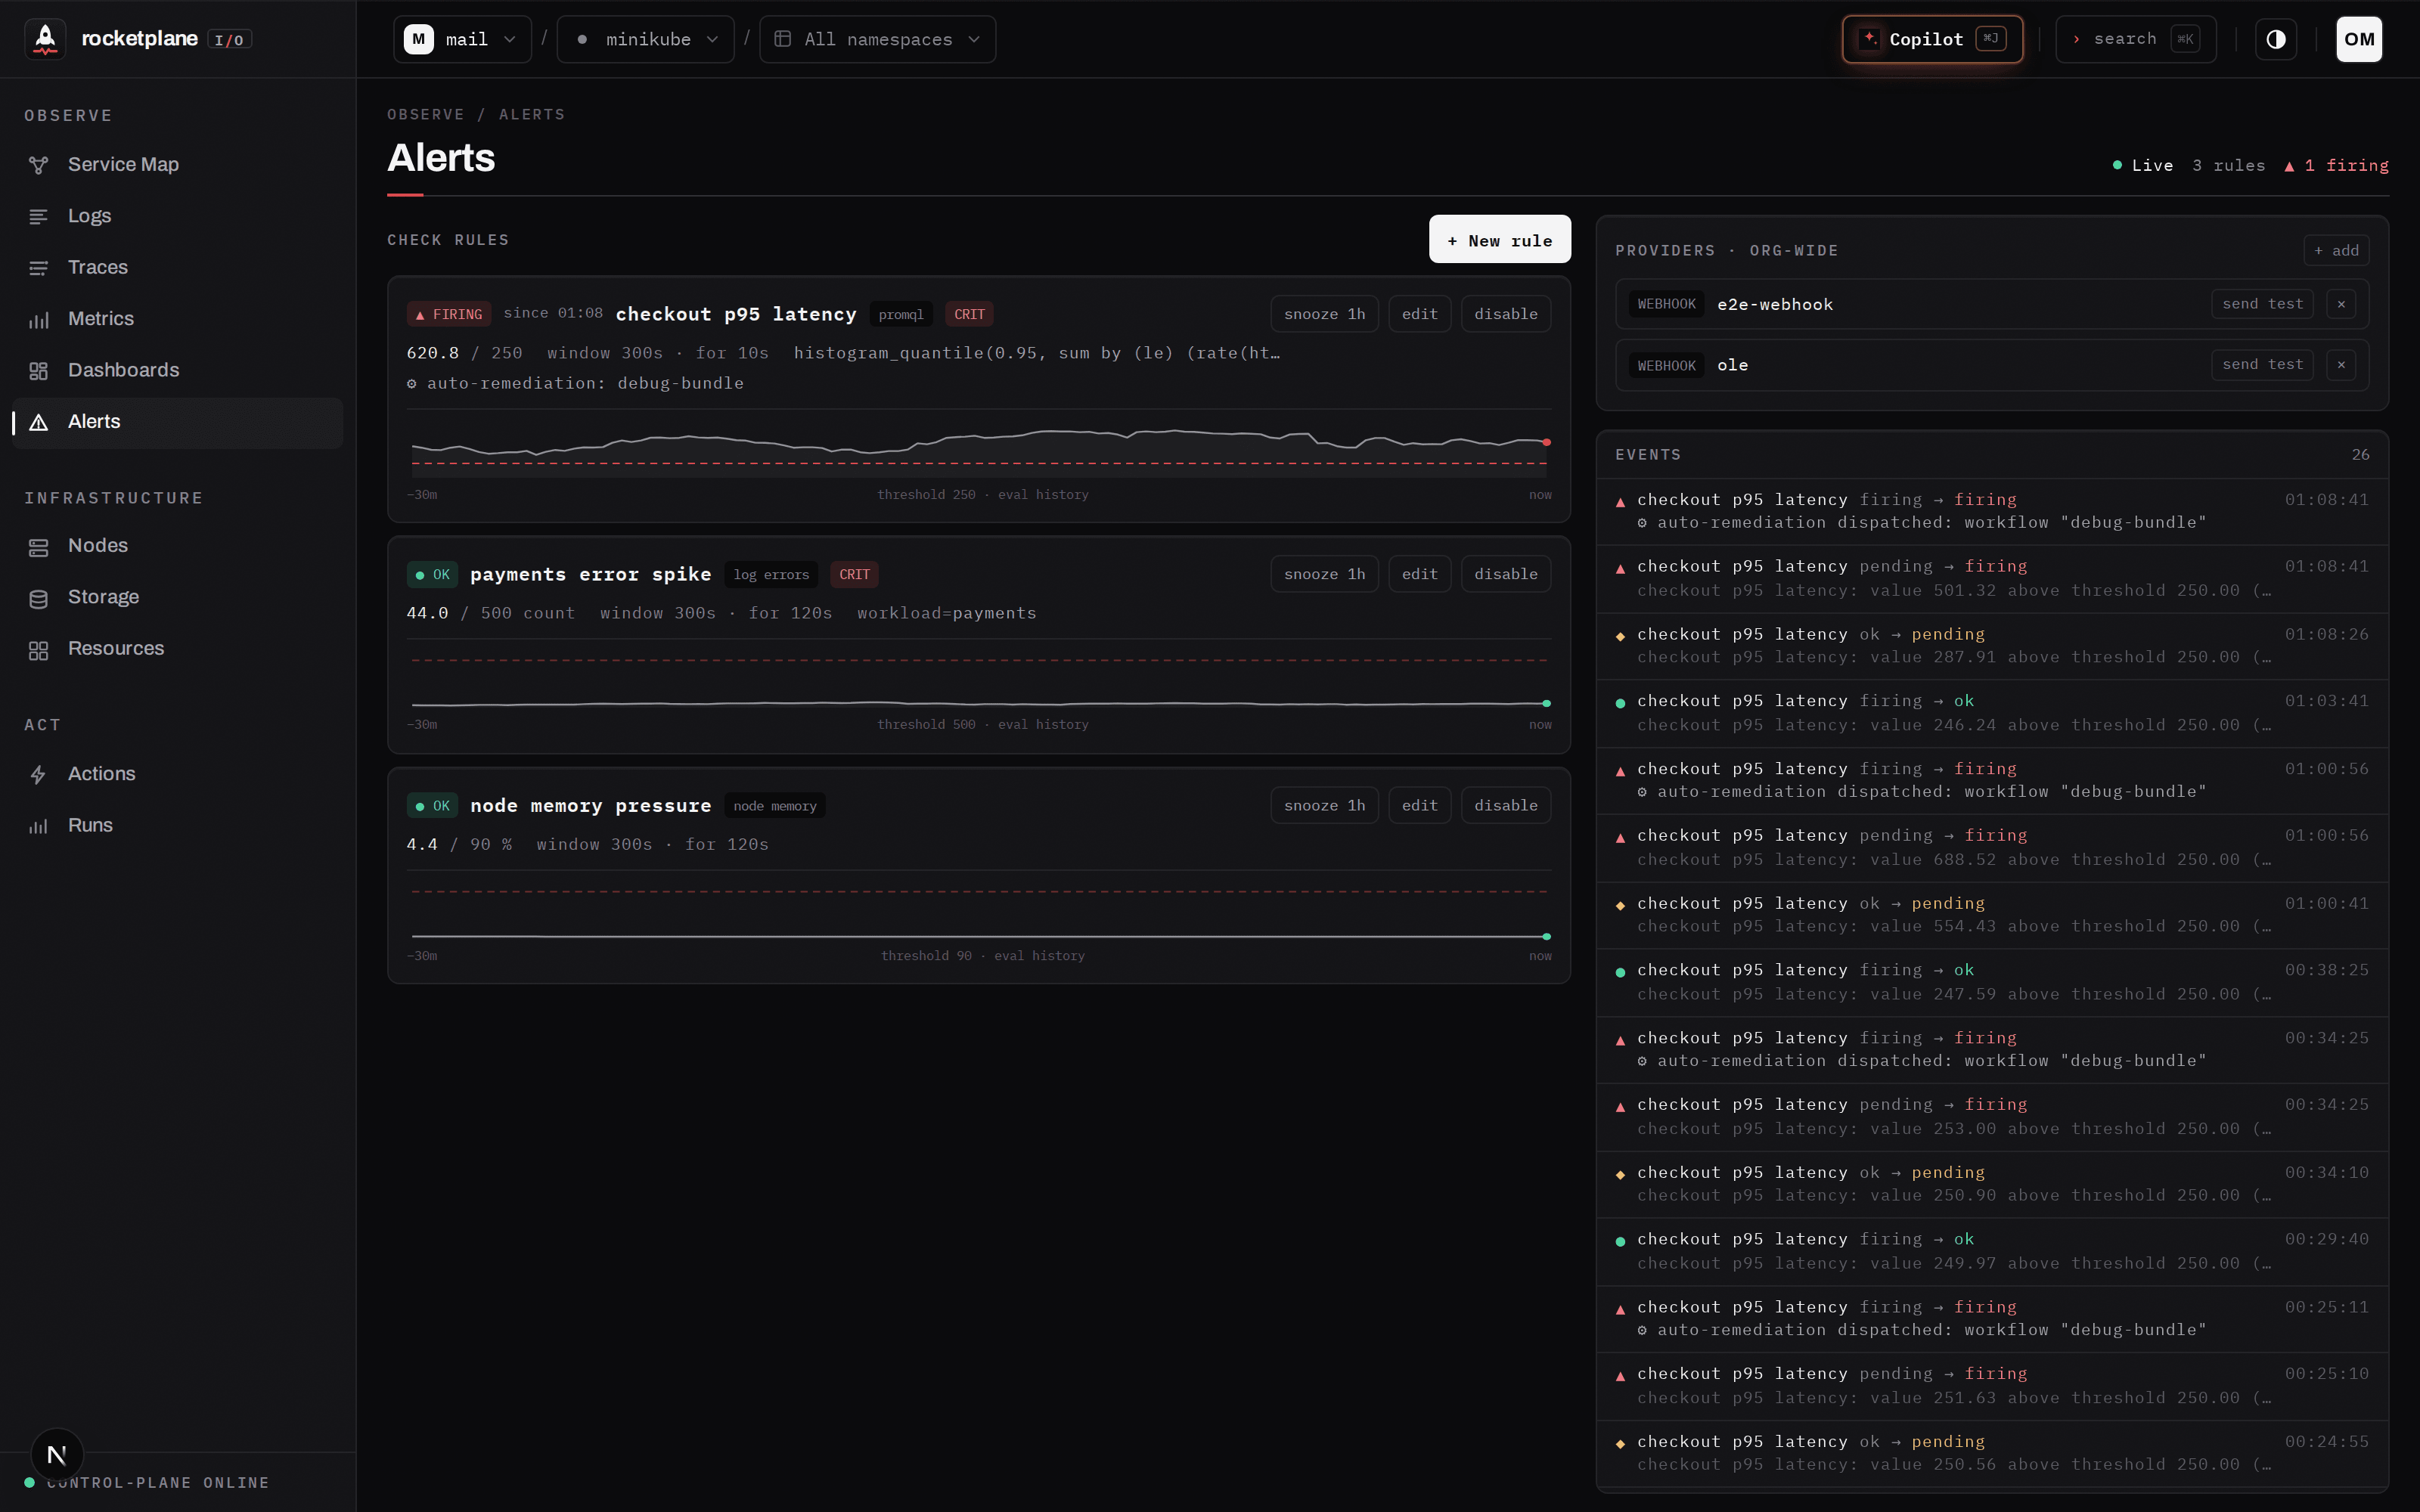Image resolution: width=2420 pixels, height=1512 pixels.
Task: Click latest point on checkout latency chart
Action: pos(1546,442)
